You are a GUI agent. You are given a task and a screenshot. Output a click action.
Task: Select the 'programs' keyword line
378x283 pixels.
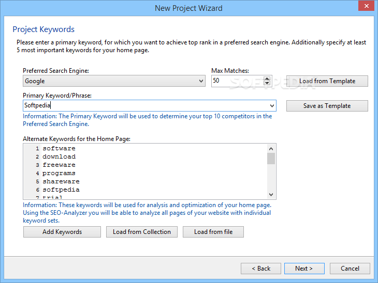coord(59,173)
